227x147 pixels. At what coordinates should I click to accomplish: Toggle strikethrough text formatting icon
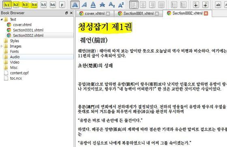102,5
